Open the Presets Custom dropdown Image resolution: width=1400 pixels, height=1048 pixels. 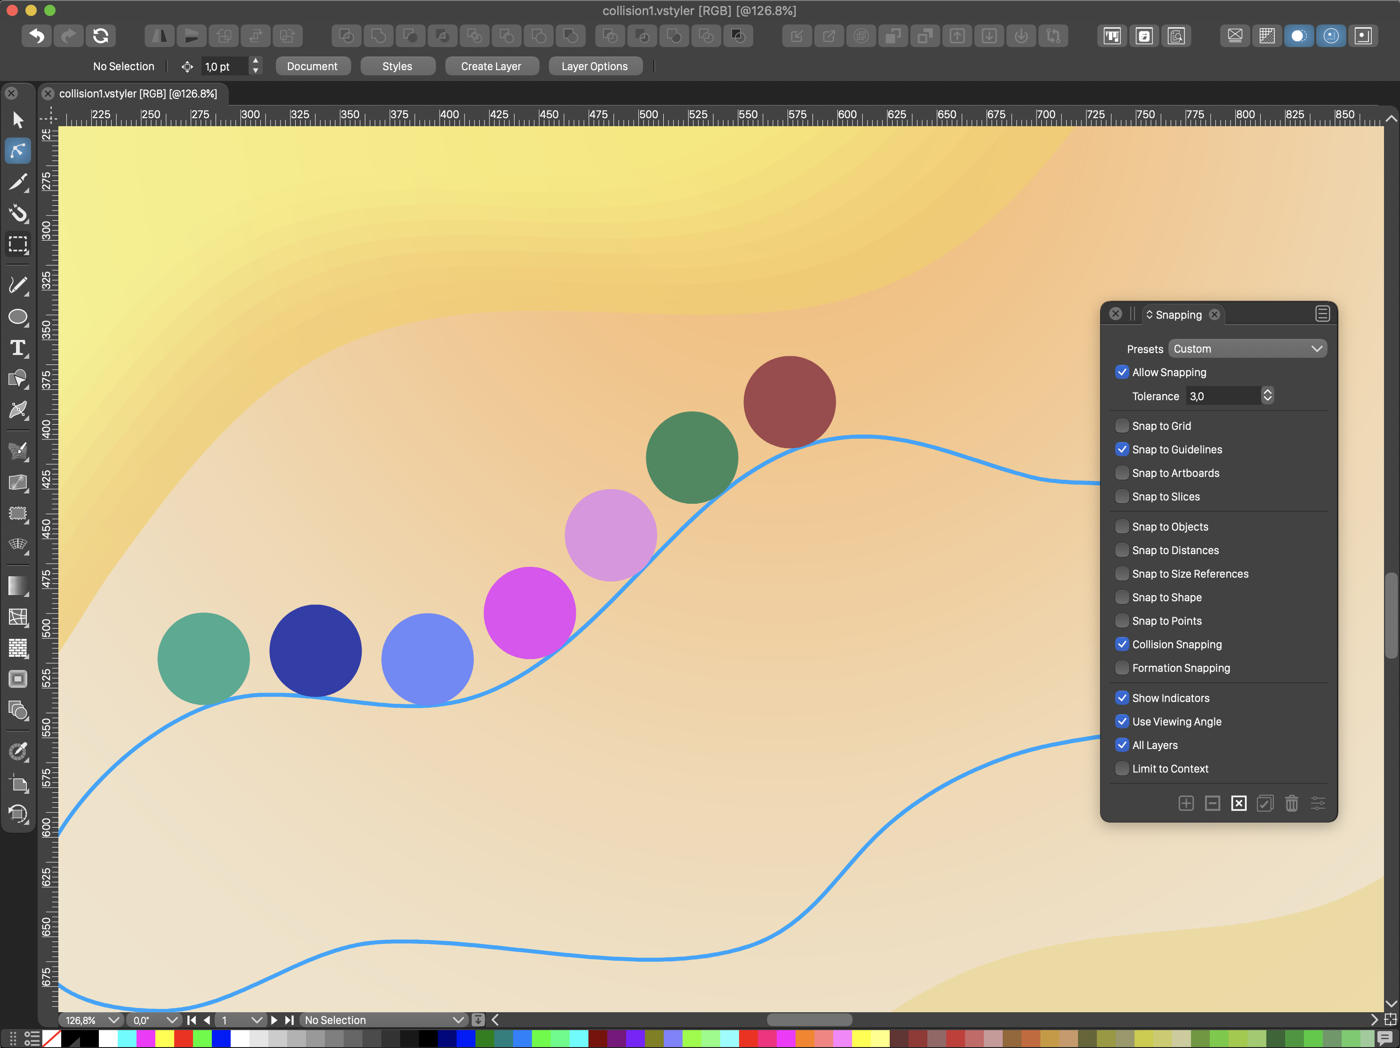pos(1247,349)
